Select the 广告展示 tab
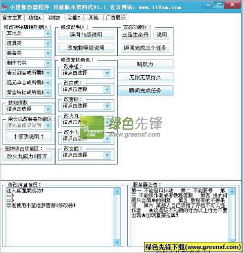244x253 pixels. [116, 18]
